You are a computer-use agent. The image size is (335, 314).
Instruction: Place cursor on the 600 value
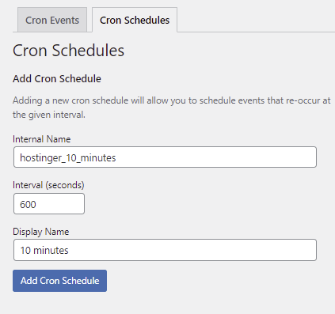point(28,204)
